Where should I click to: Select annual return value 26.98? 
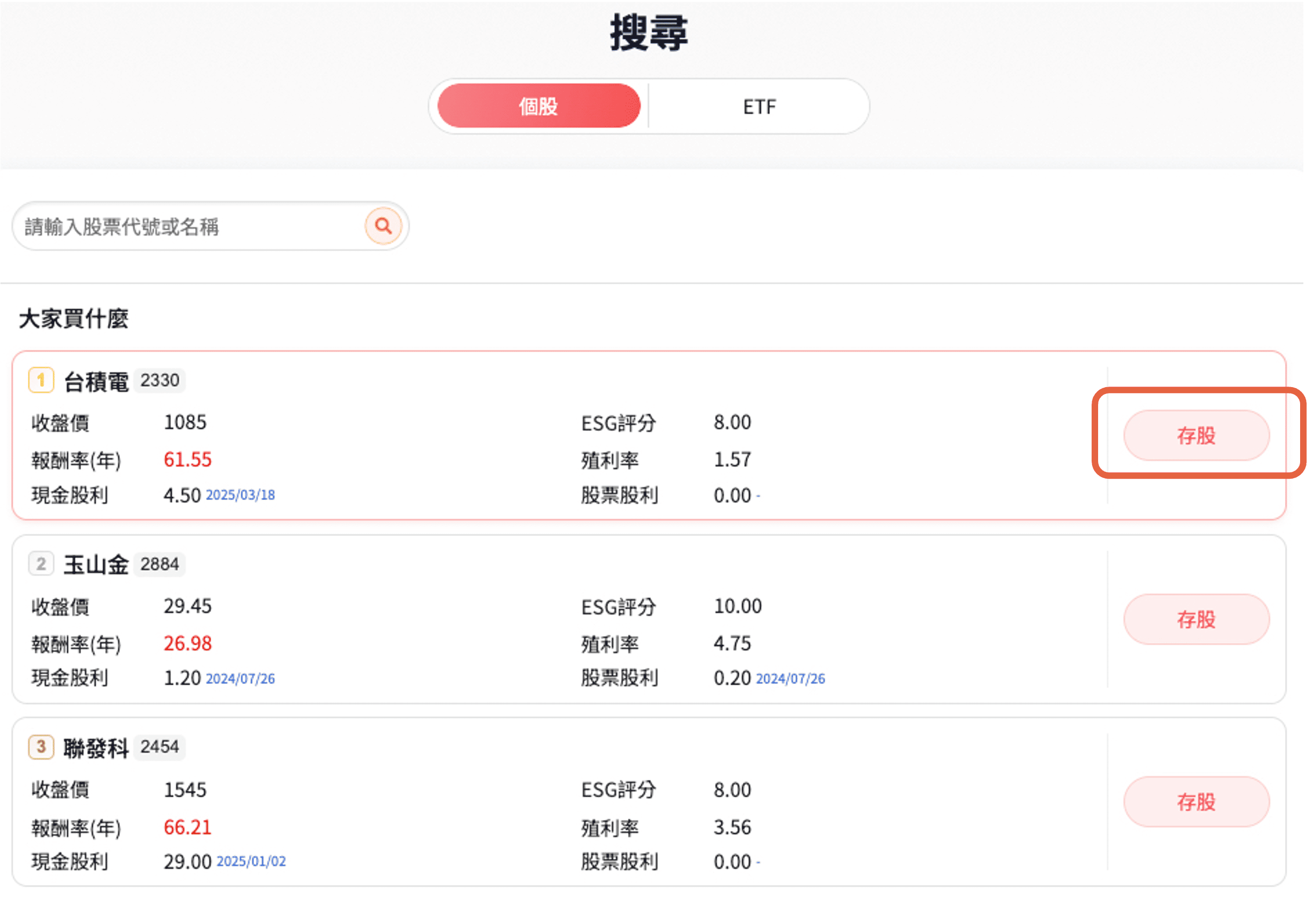pyautogui.click(x=188, y=643)
